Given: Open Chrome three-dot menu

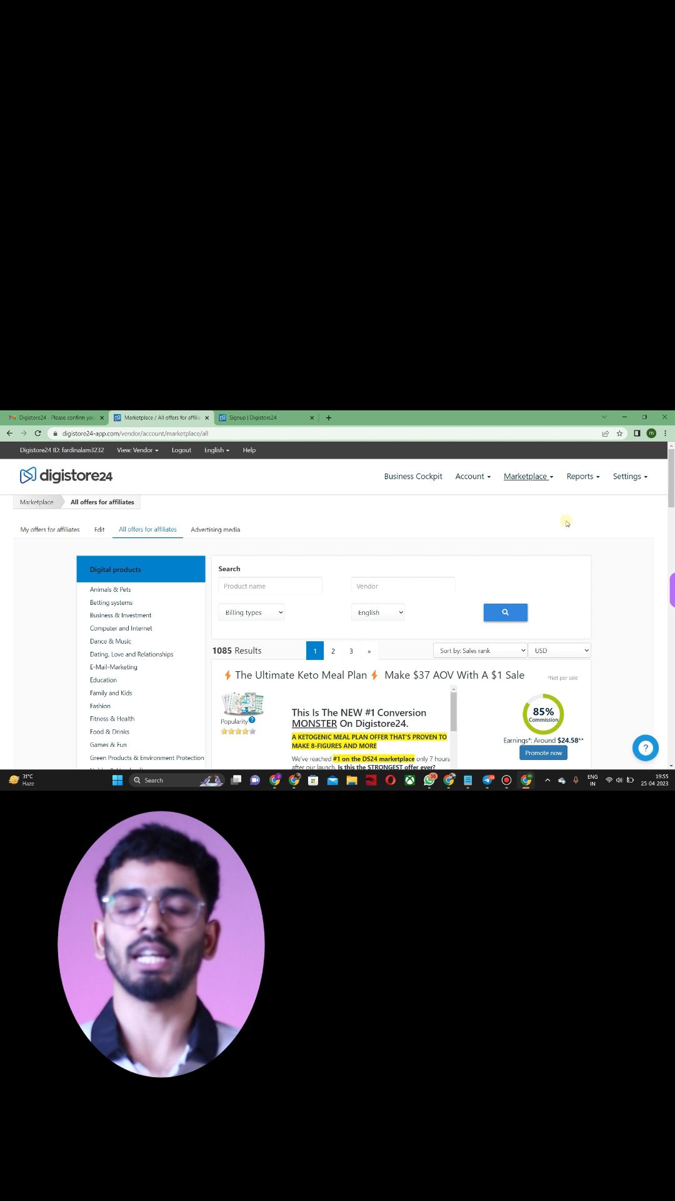Looking at the screenshot, I should (665, 433).
